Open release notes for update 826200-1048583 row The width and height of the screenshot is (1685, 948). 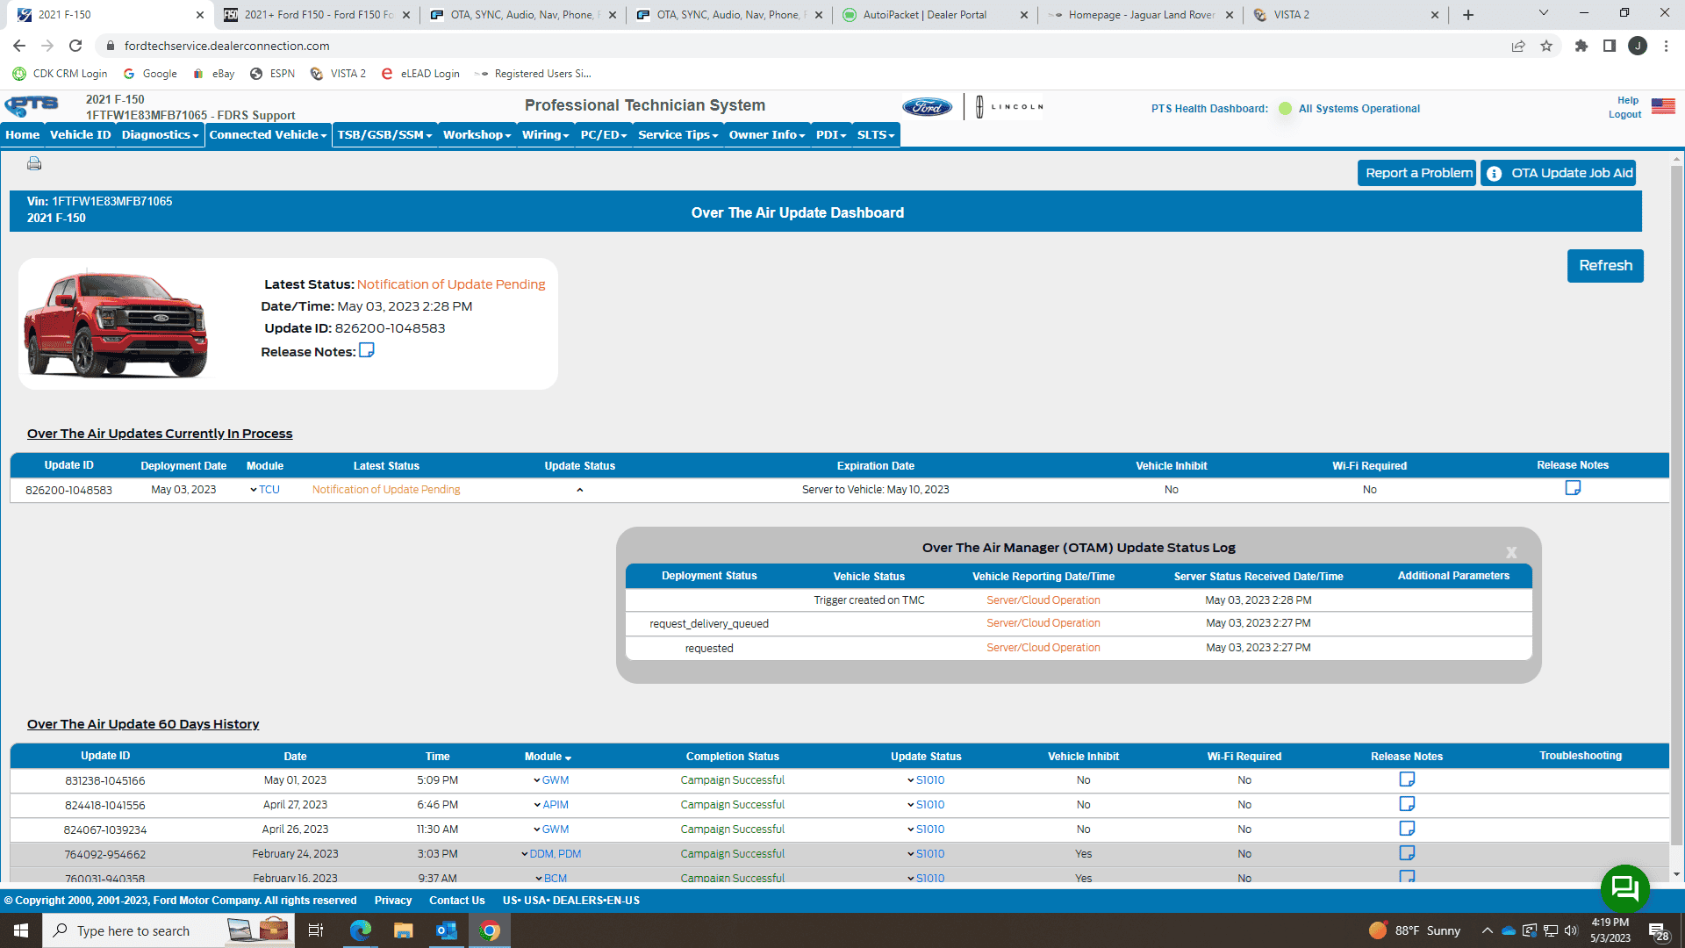[1573, 488]
